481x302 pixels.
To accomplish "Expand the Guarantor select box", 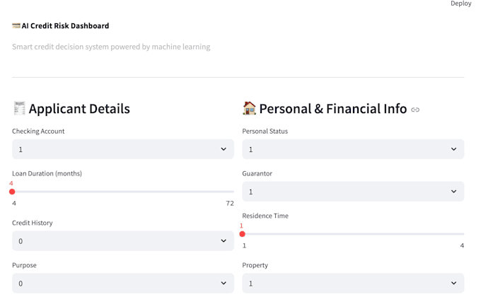I will click(x=353, y=192).
